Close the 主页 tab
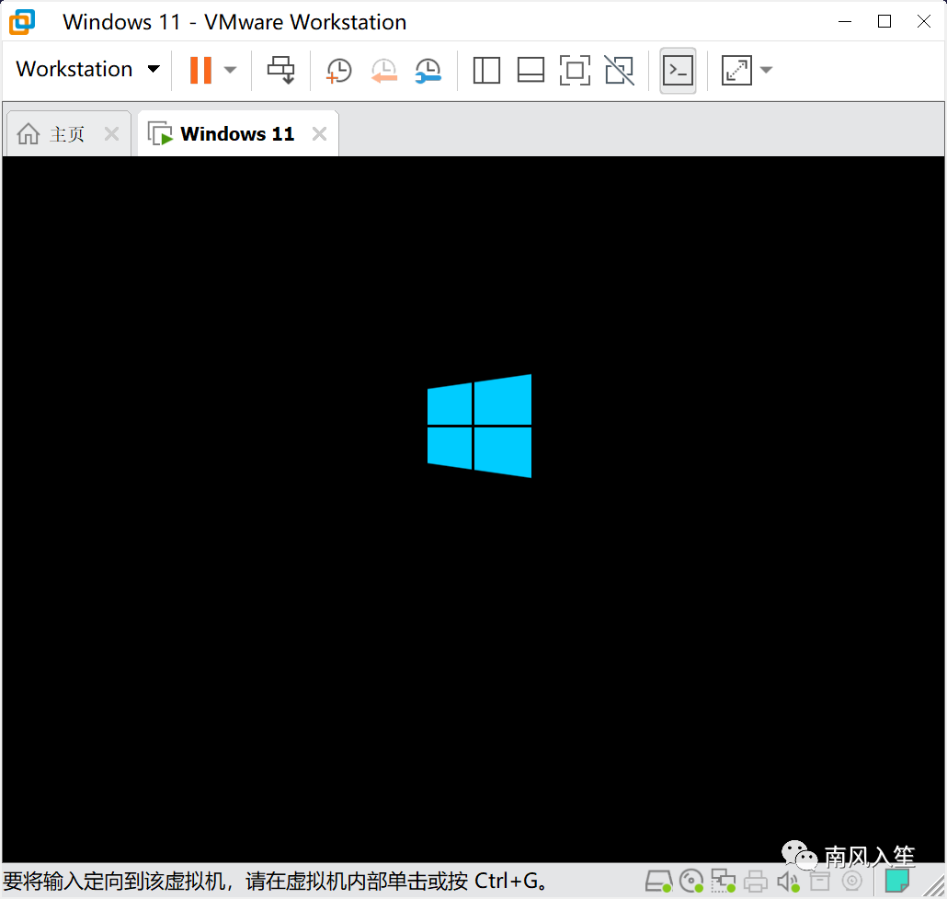The image size is (947, 899). 112,133
